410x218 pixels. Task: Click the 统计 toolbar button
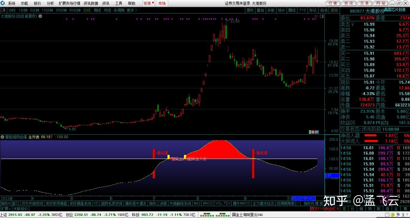tap(281, 10)
